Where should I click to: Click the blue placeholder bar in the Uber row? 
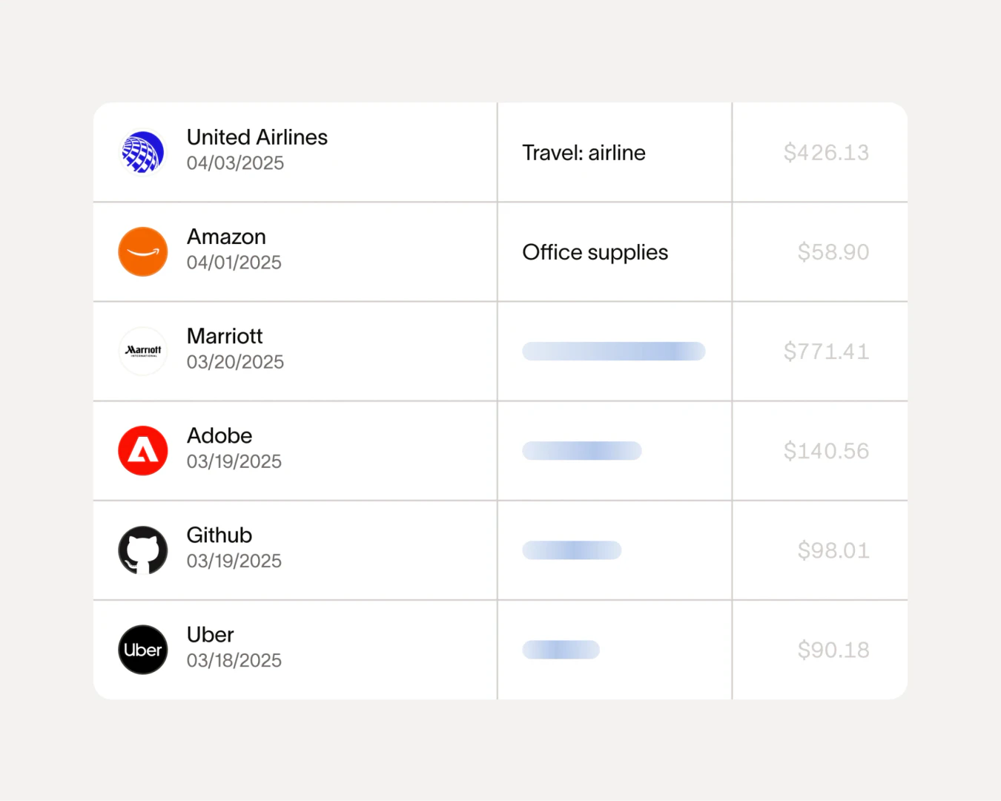click(561, 650)
